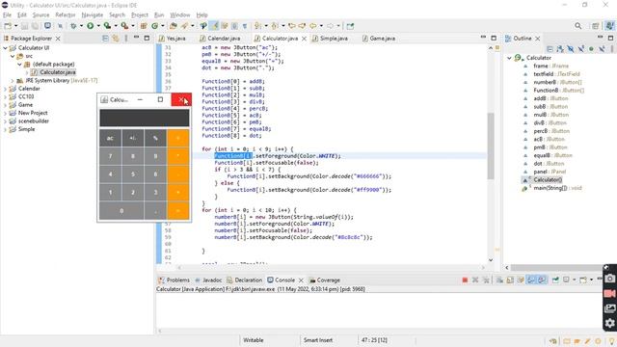Click the Sort icon in the Outline toolbar

560,49
